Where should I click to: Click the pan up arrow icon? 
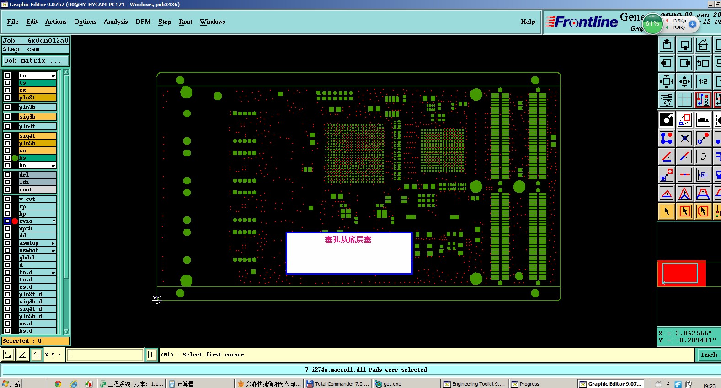pos(667,45)
